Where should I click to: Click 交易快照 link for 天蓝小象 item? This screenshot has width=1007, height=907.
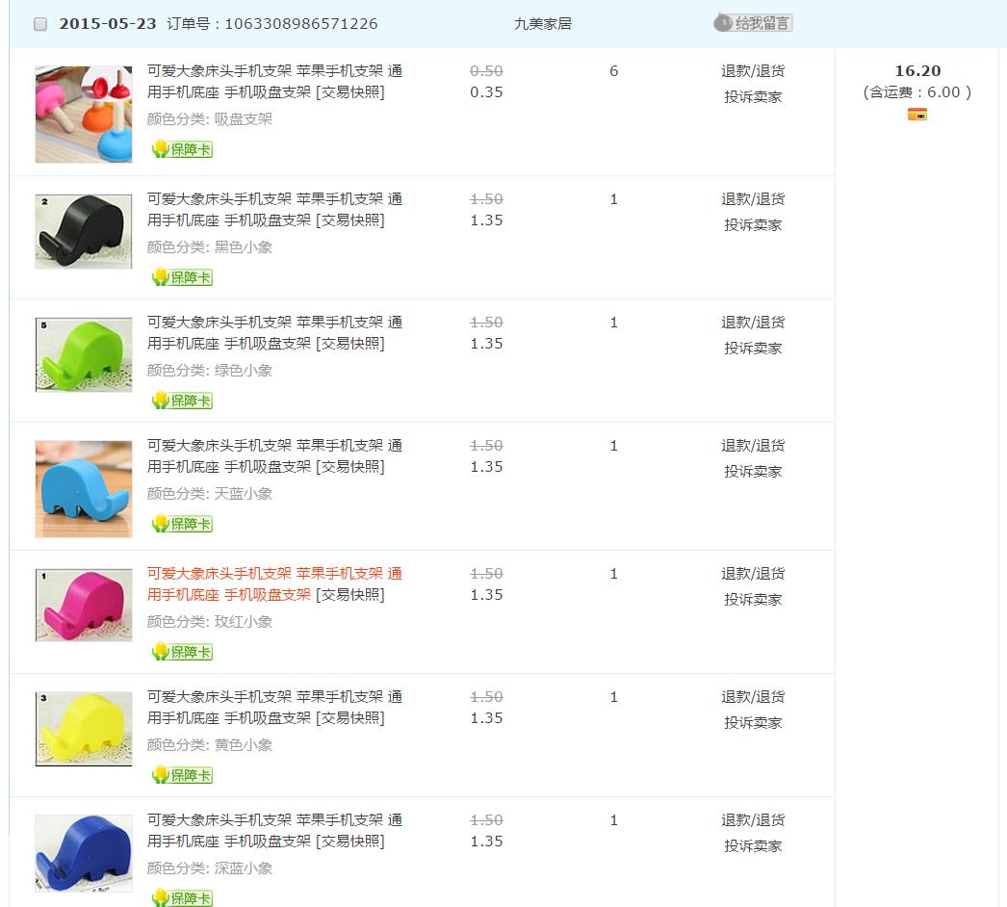[x=350, y=467]
